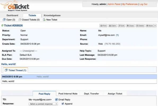Open the Admin Panel link
Screen dimensions: 158x106
point(114,4)
